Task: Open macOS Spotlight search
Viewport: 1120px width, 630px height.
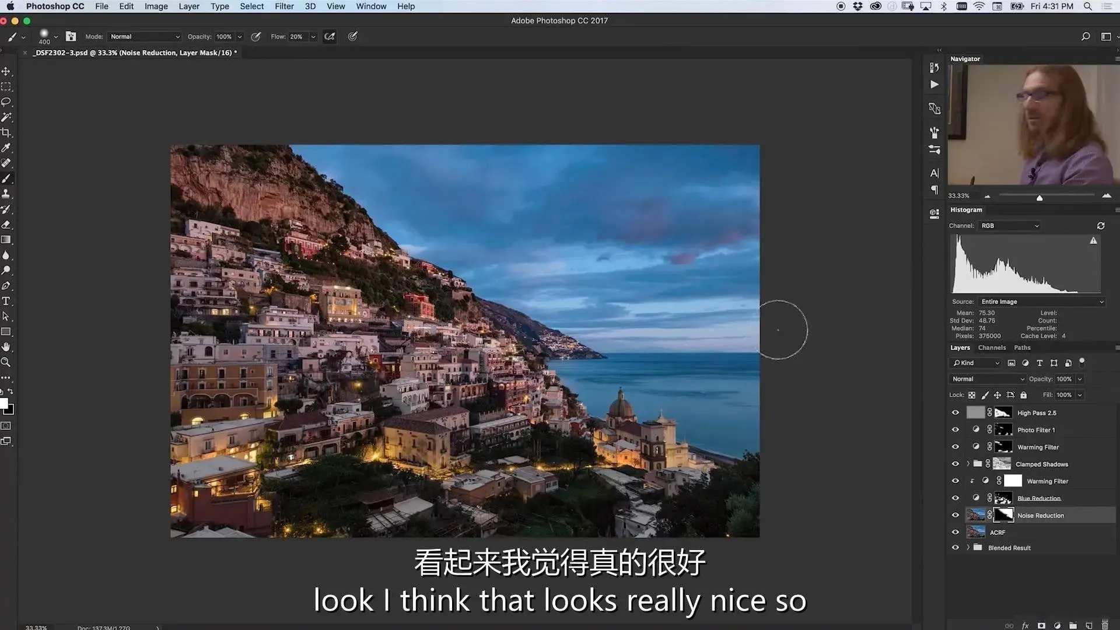Action: (x=1087, y=6)
